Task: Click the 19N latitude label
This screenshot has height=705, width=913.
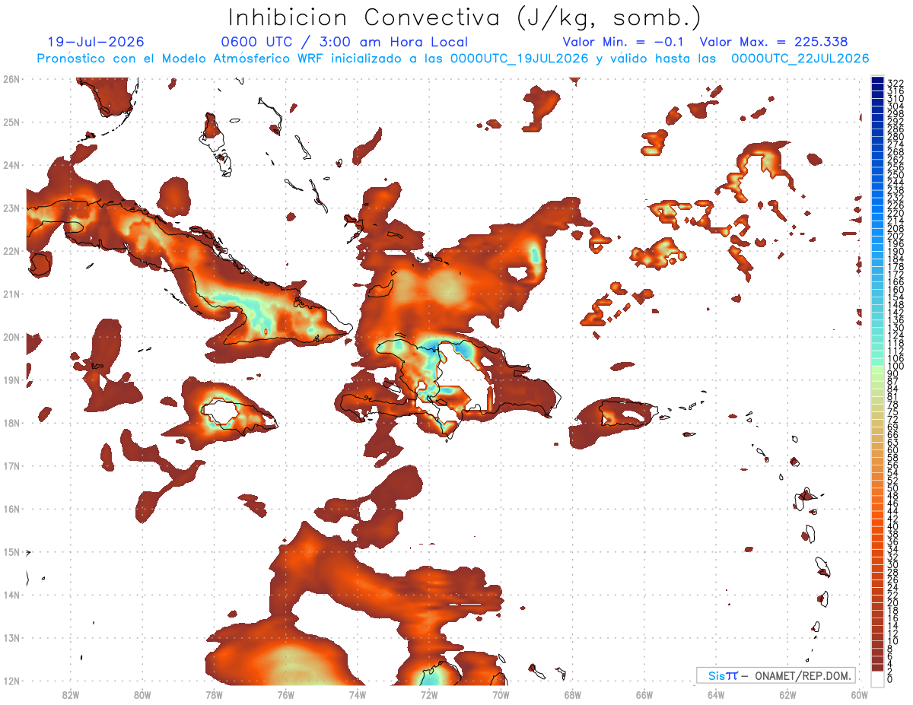Action: click(x=11, y=379)
